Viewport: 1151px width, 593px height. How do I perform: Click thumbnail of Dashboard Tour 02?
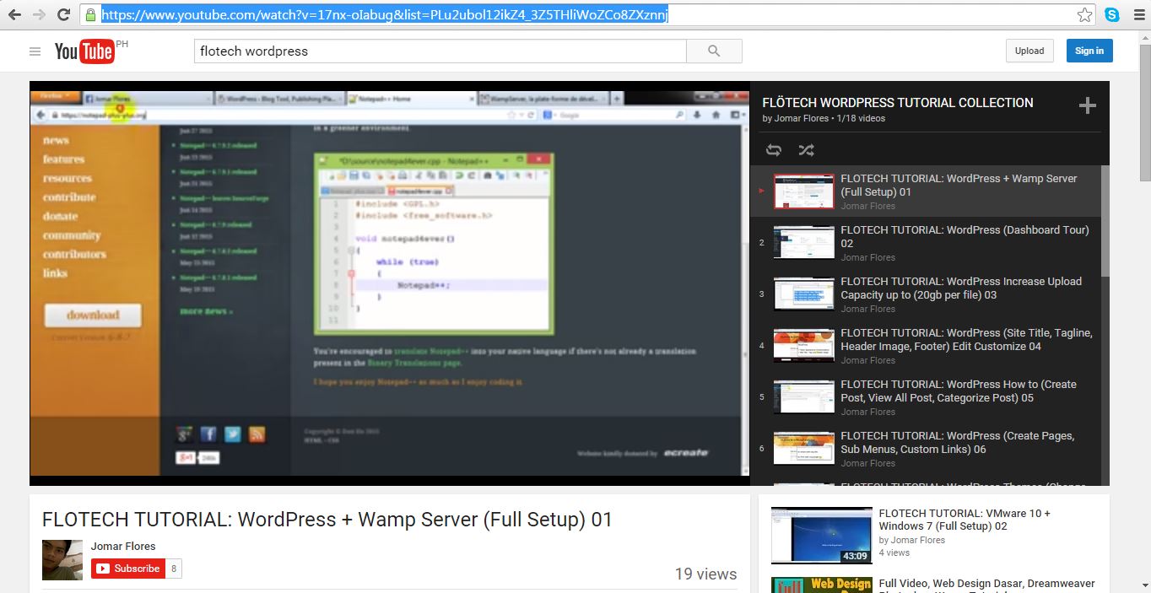(x=803, y=243)
